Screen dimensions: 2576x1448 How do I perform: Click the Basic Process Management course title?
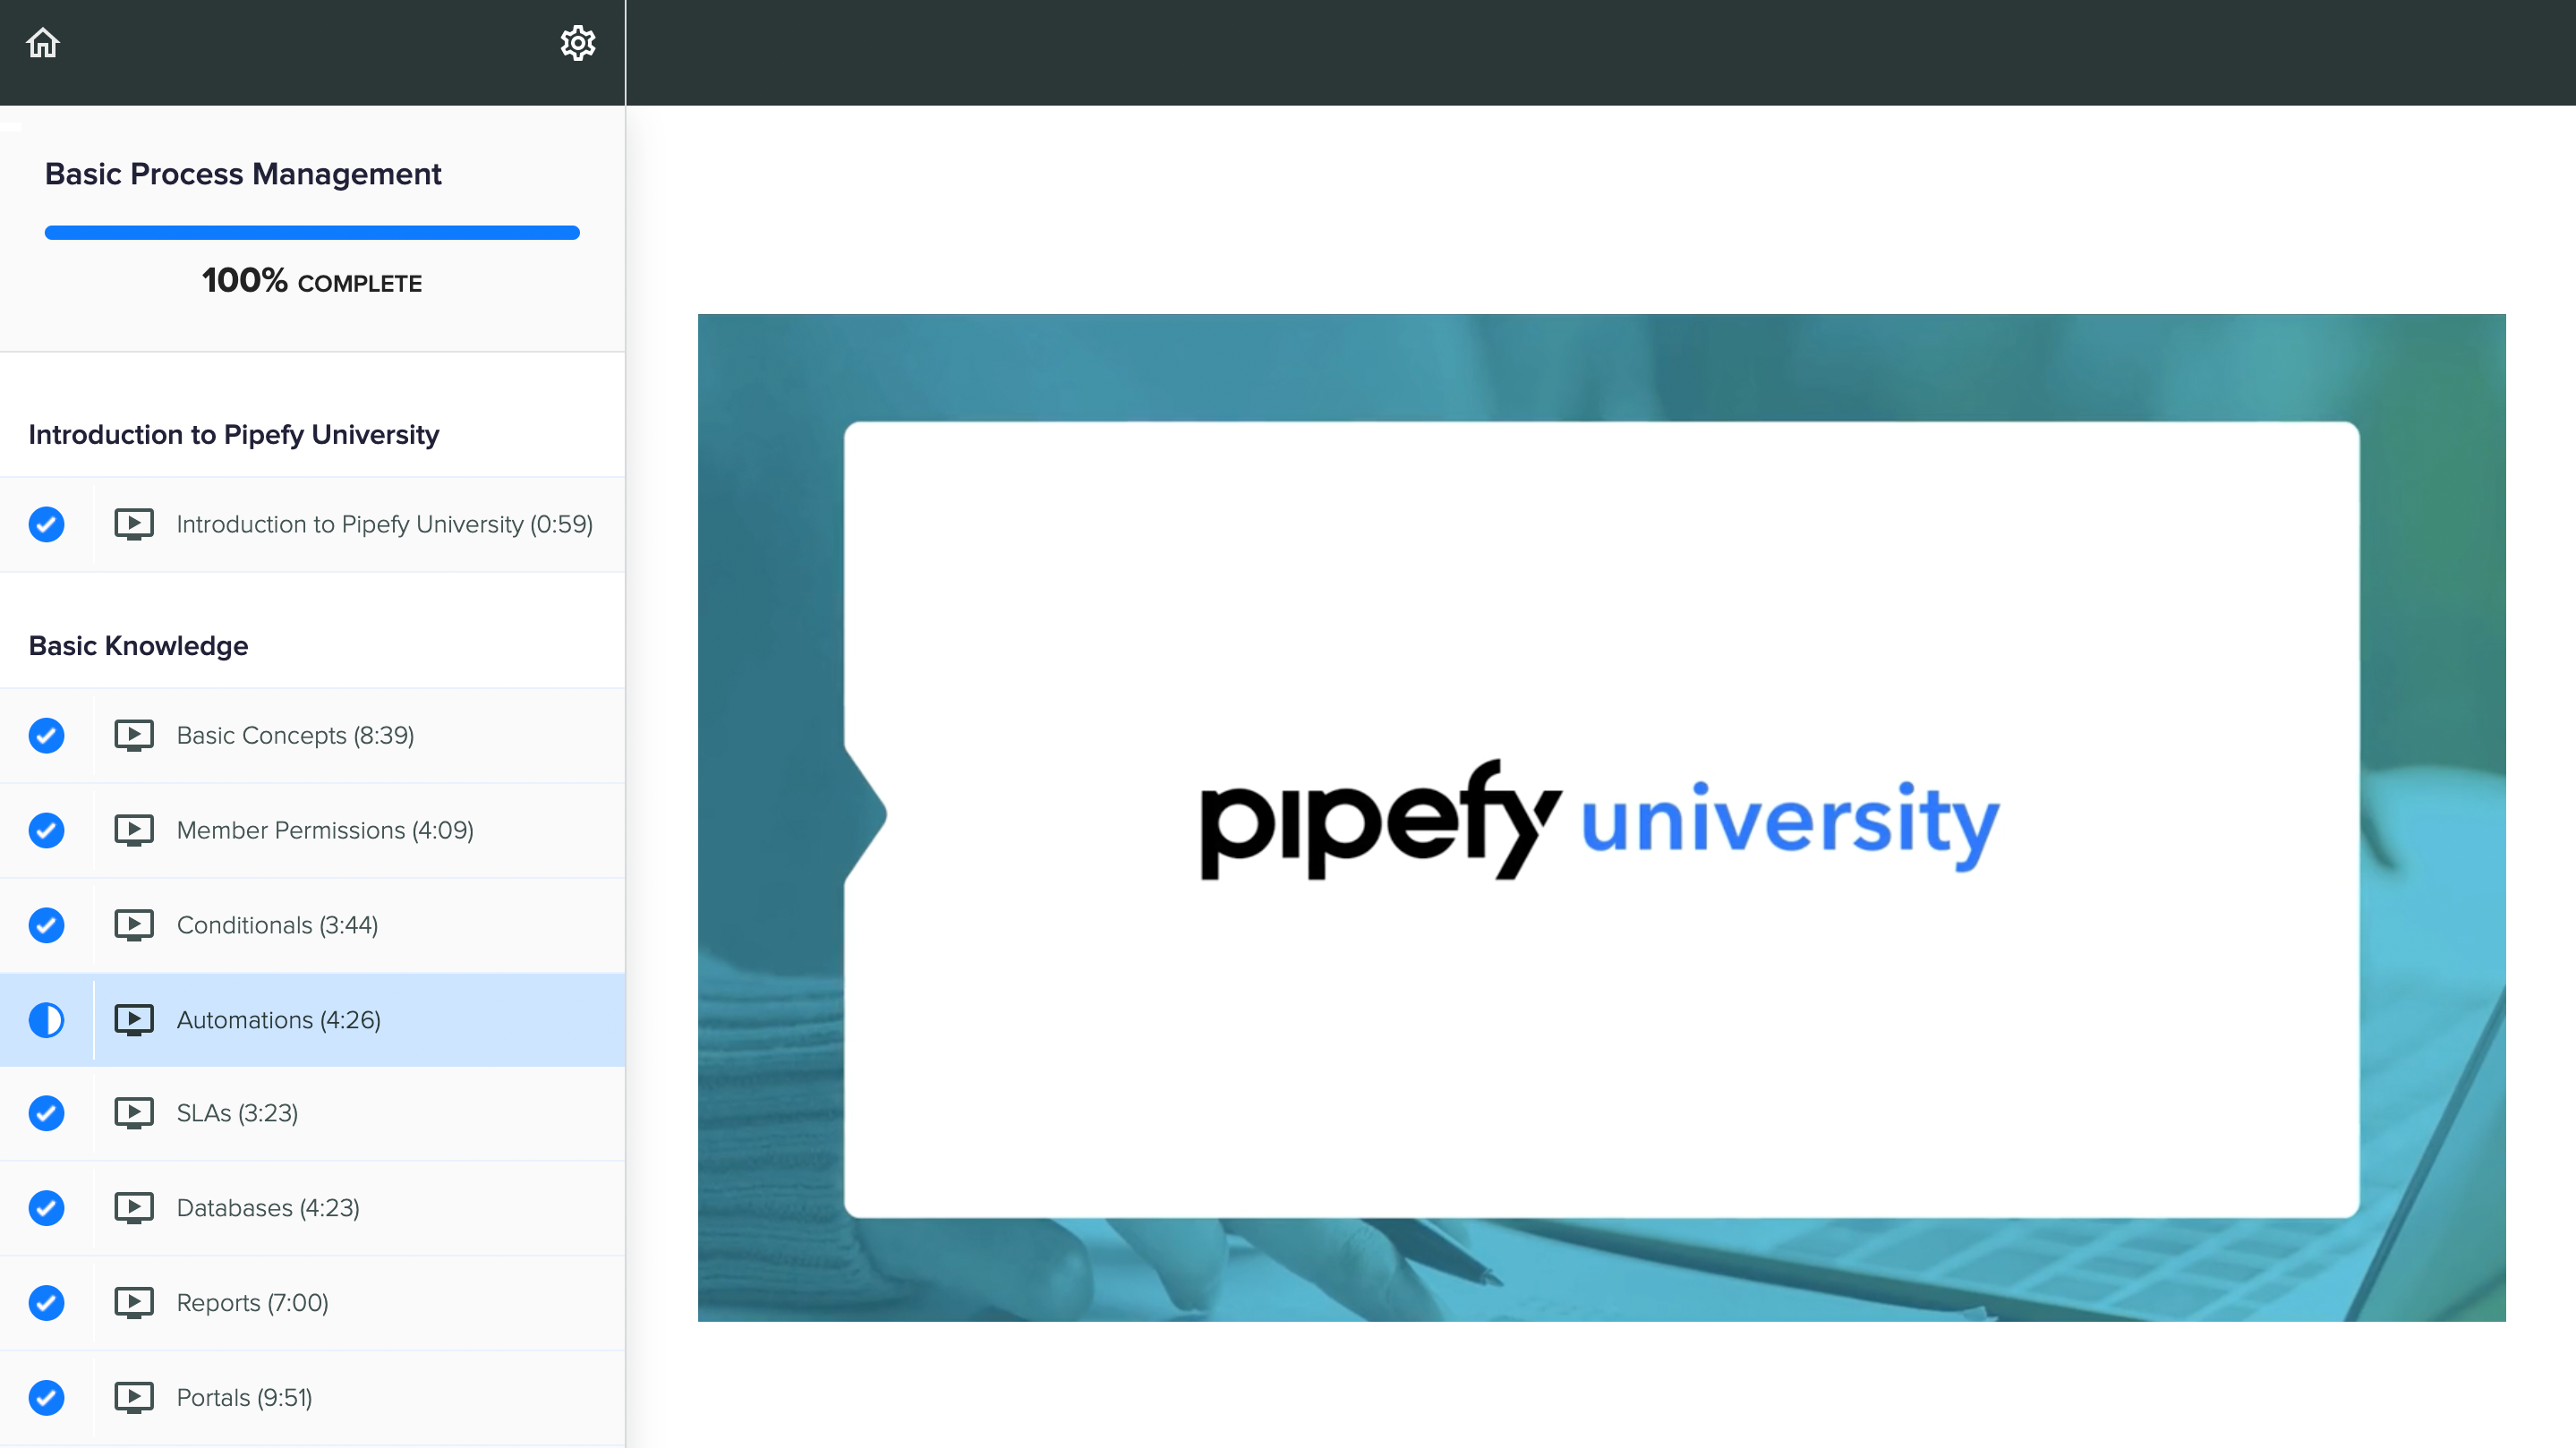click(243, 174)
